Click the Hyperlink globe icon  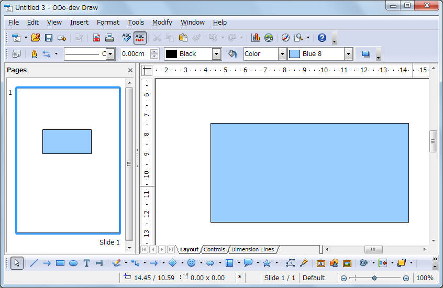point(269,38)
